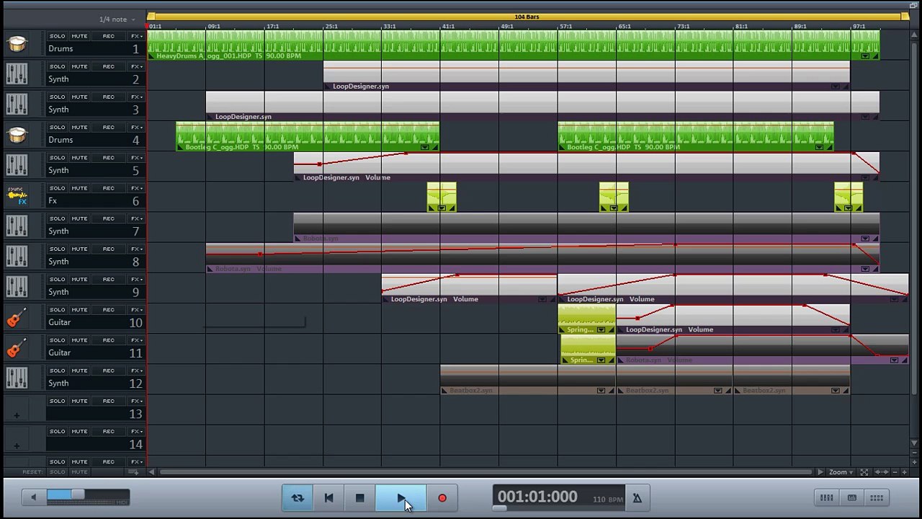The image size is (922, 519).
Task: Click the 49:1 bar marker on the ruler
Action: [x=508, y=27]
